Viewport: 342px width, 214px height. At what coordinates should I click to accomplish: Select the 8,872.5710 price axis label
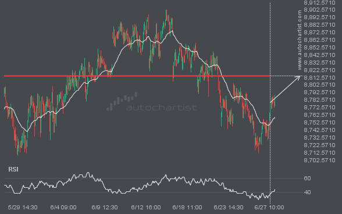pos(319,33)
